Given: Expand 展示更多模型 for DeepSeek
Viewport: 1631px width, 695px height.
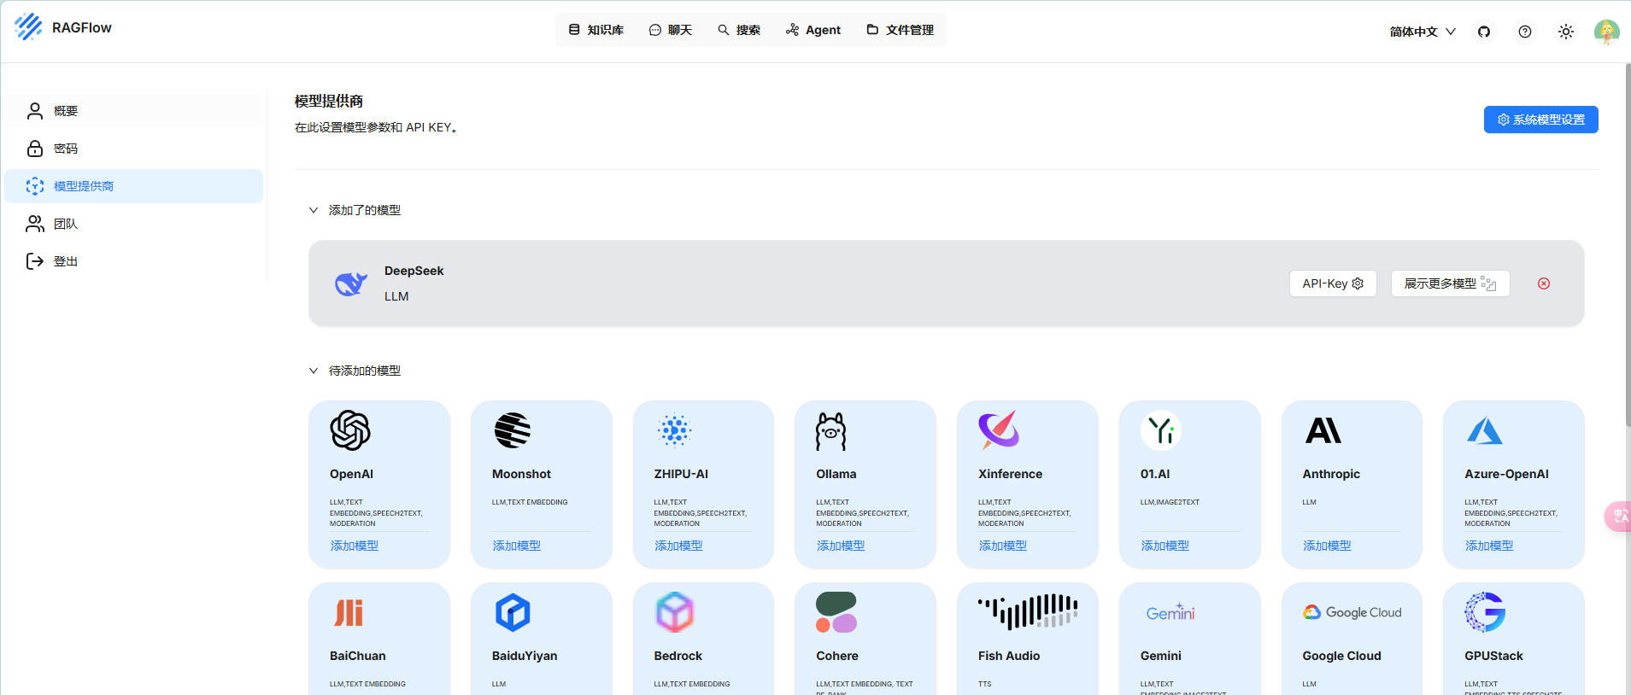Looking at the screenshot, I should [1451, 283].
